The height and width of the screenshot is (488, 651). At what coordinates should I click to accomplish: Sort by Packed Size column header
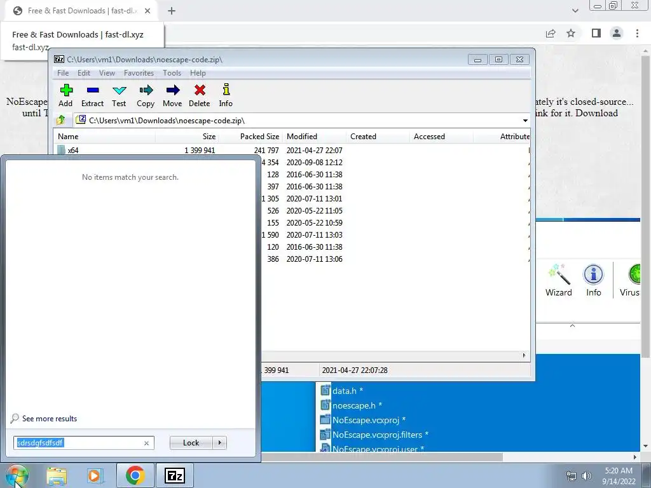pyautogui.click(x=250, y=137)
